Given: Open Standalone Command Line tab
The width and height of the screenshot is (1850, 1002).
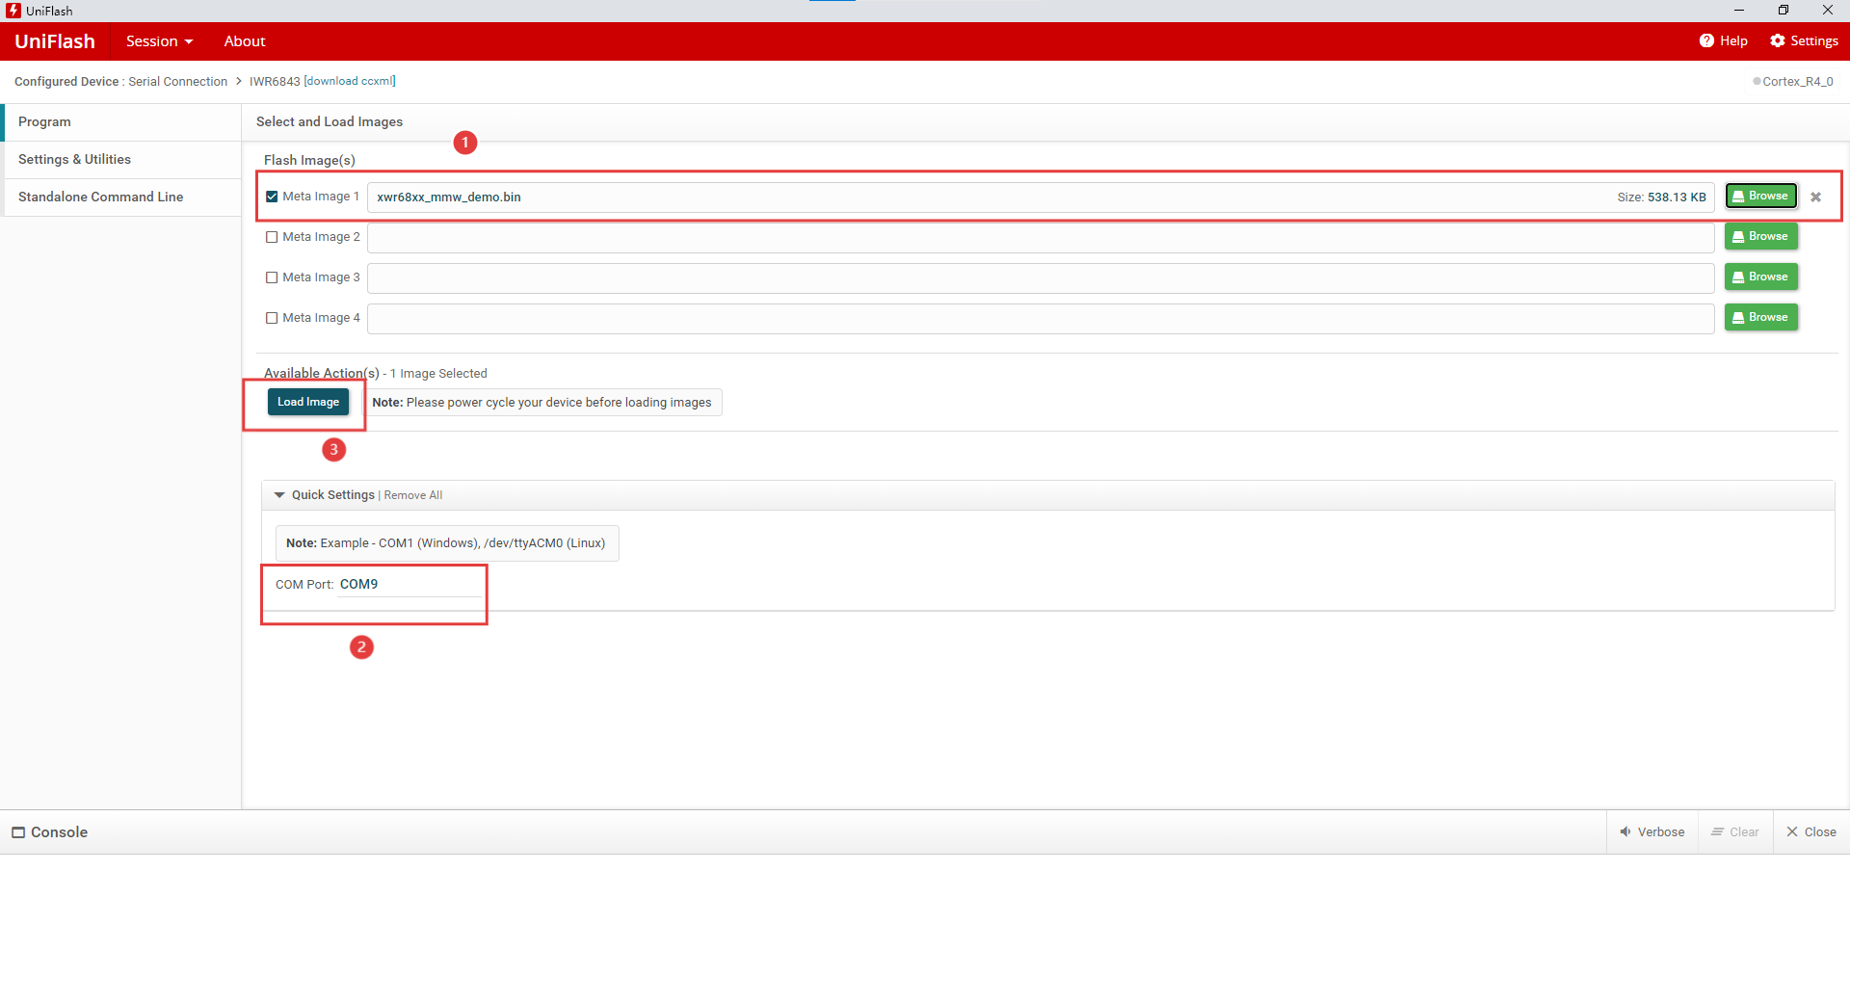Looking at the screenshot, I should [x=122, y=198].
